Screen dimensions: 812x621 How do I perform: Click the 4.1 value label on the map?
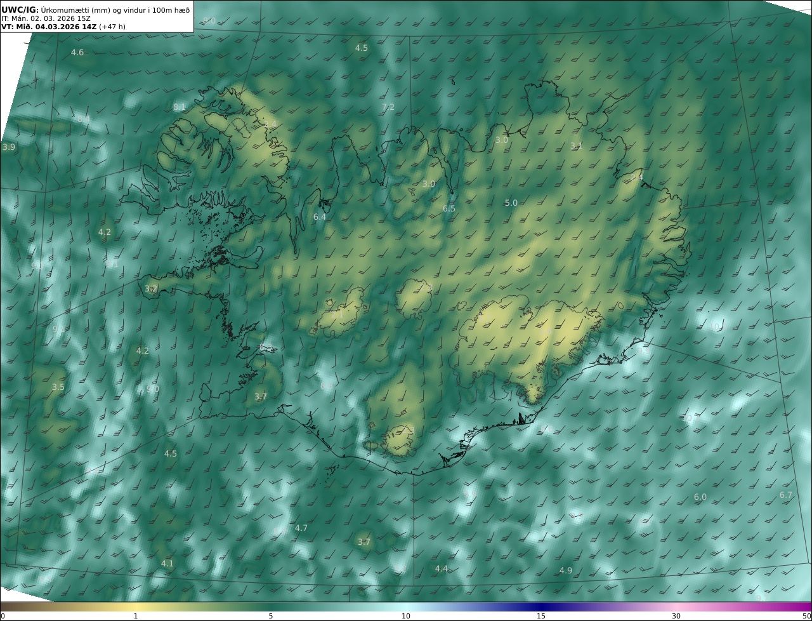coord(167,564)
